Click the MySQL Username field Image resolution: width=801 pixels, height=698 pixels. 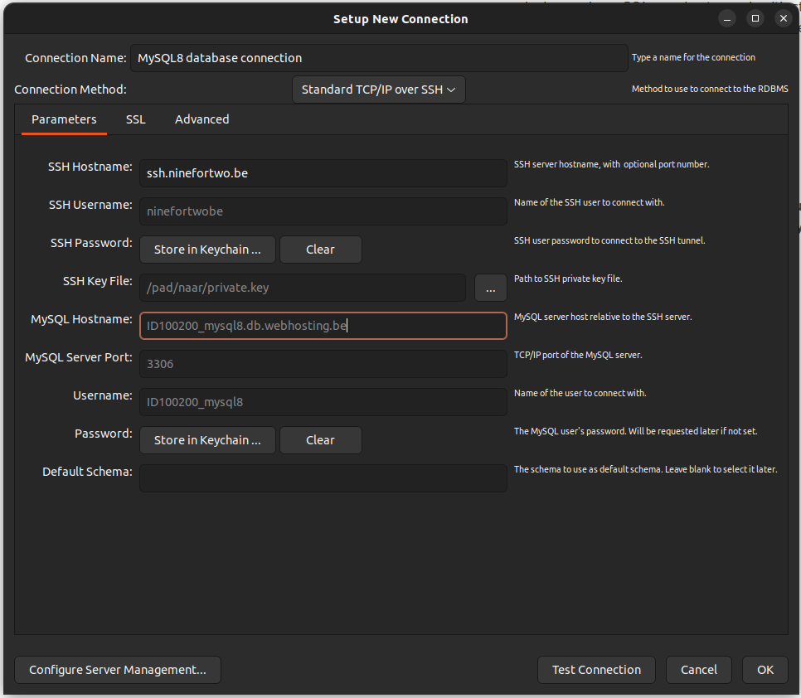tap(323, 402)
